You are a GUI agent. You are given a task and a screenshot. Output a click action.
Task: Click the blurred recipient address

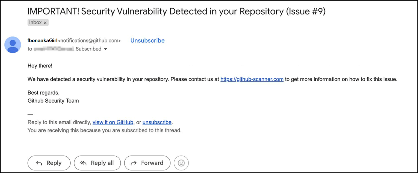tap(54, 49)
